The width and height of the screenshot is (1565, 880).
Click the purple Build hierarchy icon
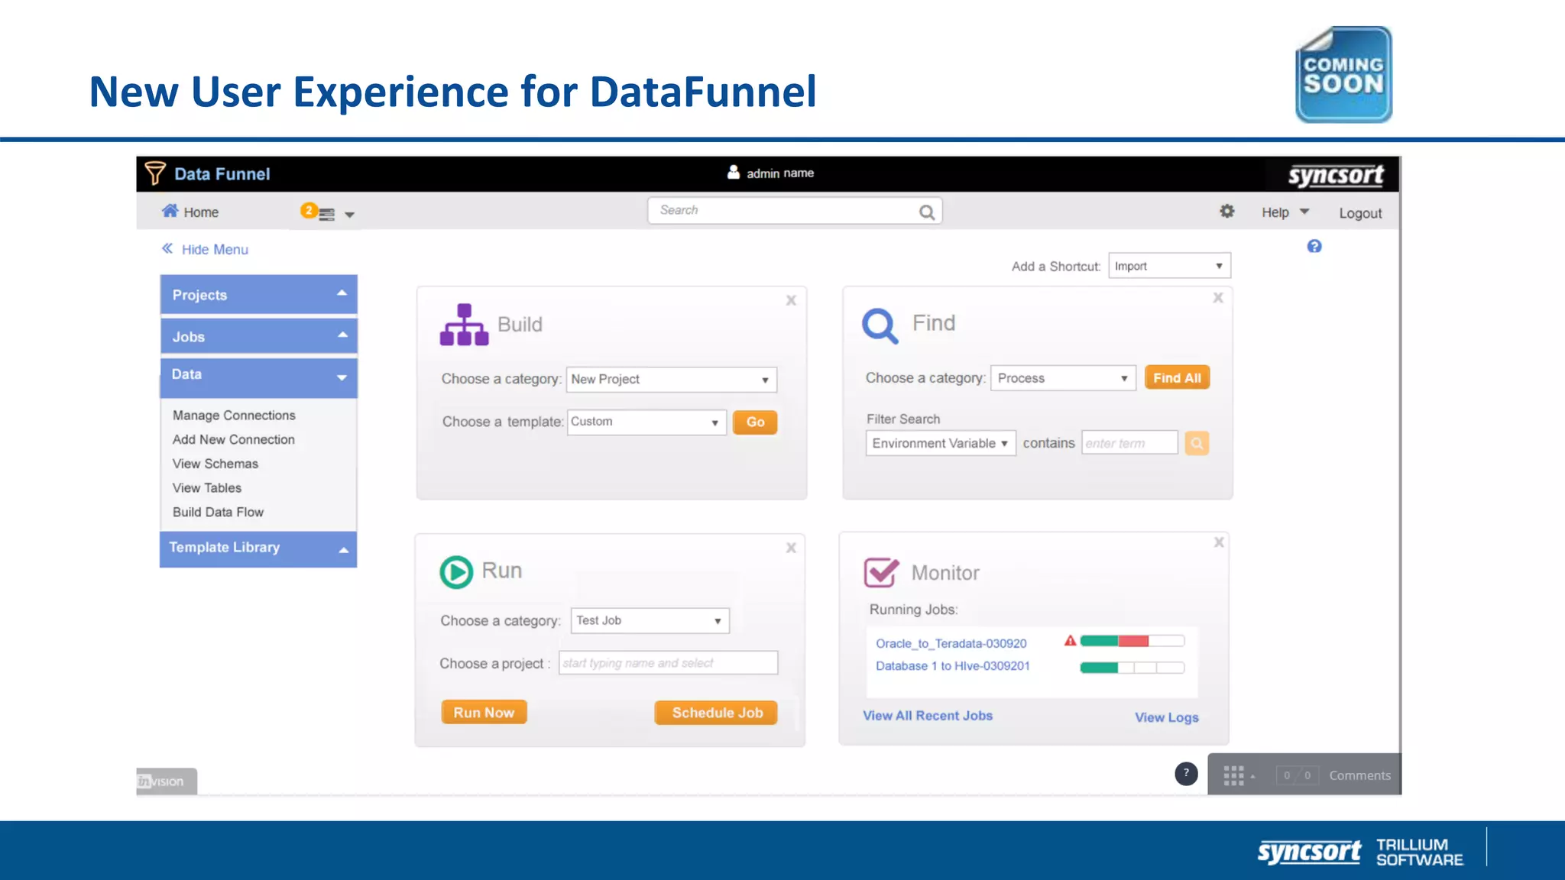tap(464, 325)
